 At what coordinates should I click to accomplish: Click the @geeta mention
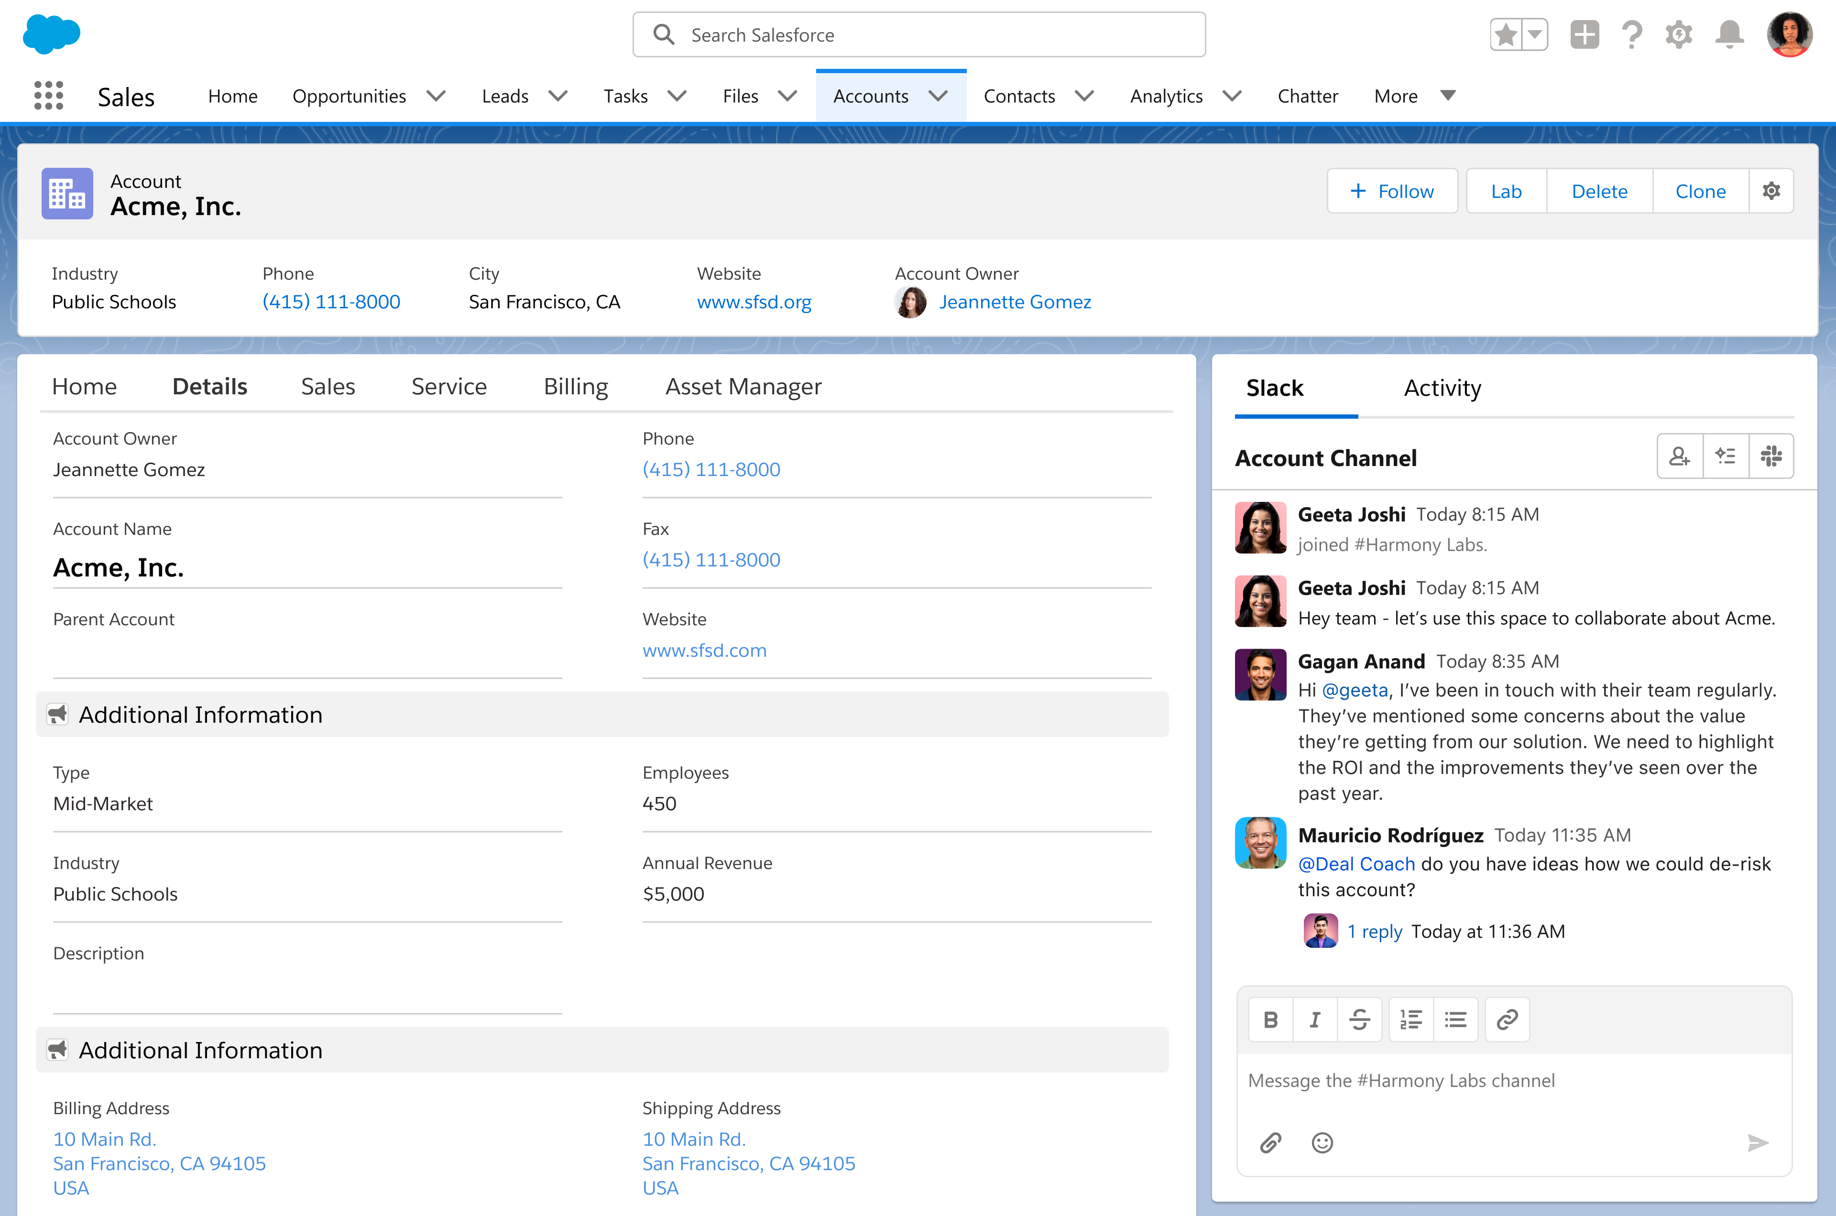click(x=1355, y=690)
